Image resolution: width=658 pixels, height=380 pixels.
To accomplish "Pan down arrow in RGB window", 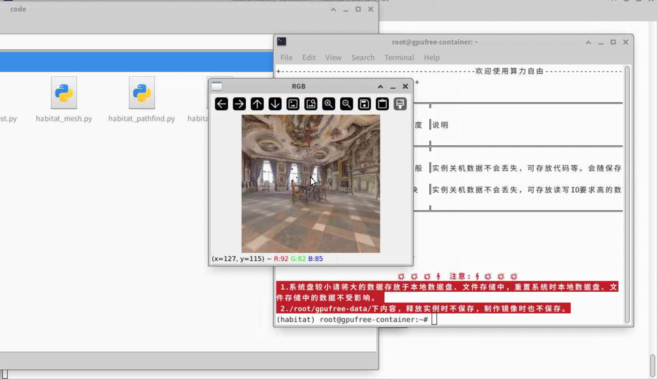I will pyautogui.click(x=275, y=104).
